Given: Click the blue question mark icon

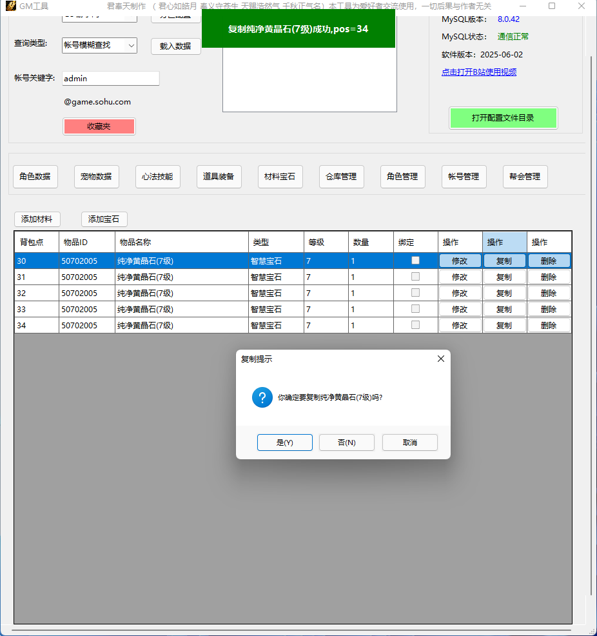Looking at the screenshot, I should [262, 397].
